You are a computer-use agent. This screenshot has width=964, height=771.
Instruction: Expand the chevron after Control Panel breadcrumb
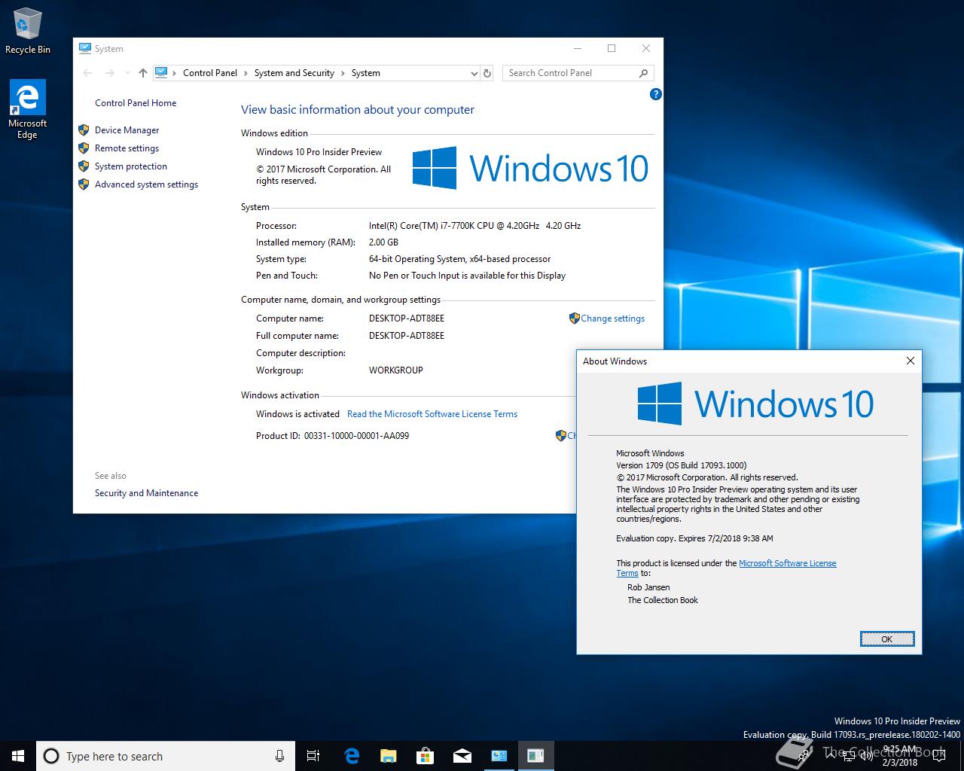[x=246, y=73]
